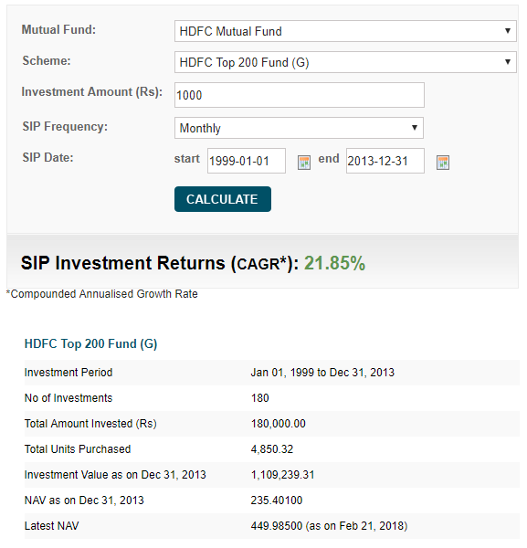Screen dimensions: 527x548
Task: Click the CALCULATE button
Action: click(223, 199)
